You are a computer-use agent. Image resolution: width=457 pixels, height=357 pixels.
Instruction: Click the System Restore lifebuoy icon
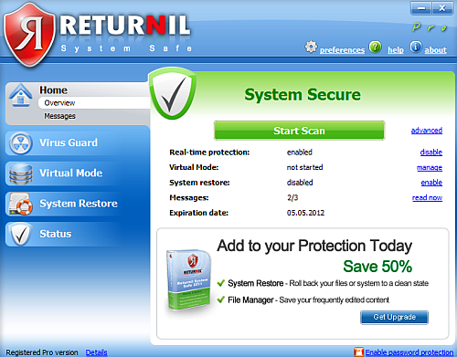20,204
